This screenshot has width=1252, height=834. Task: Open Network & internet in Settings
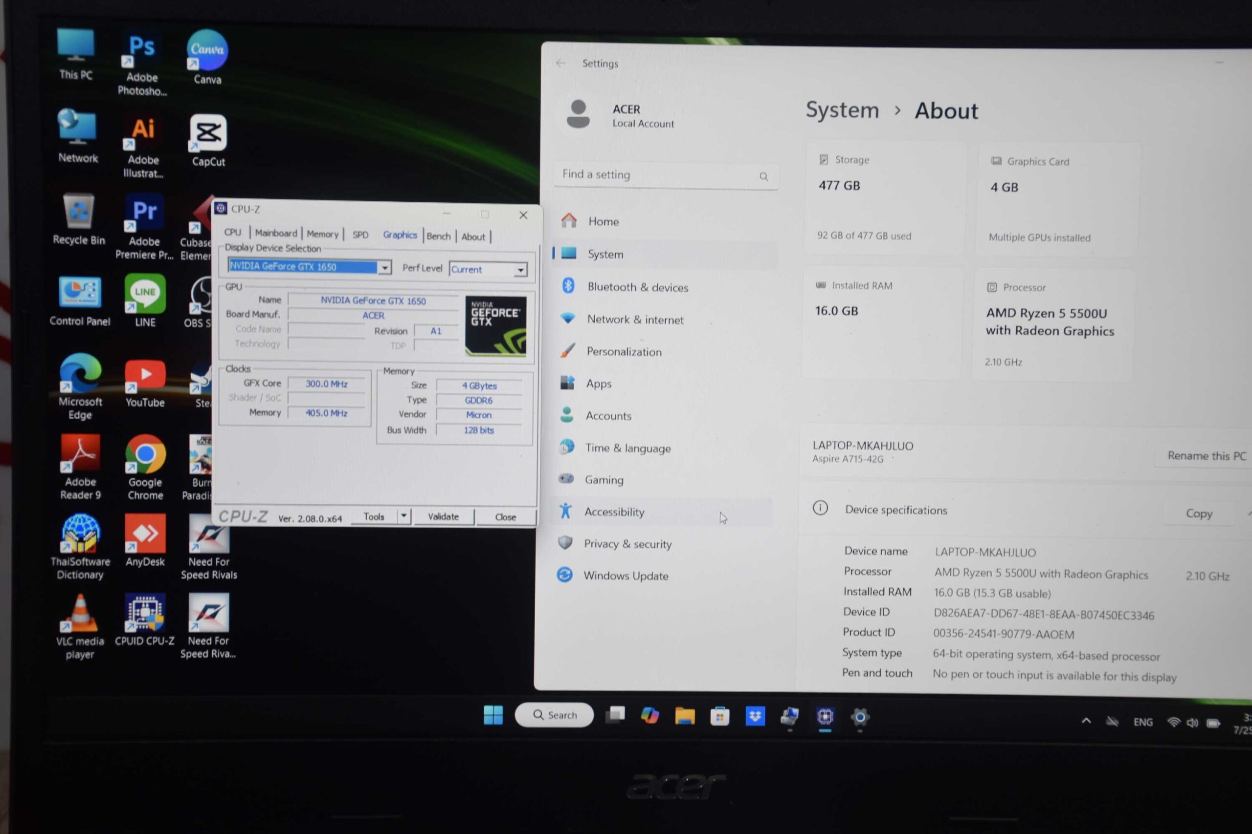pos(663,319)
